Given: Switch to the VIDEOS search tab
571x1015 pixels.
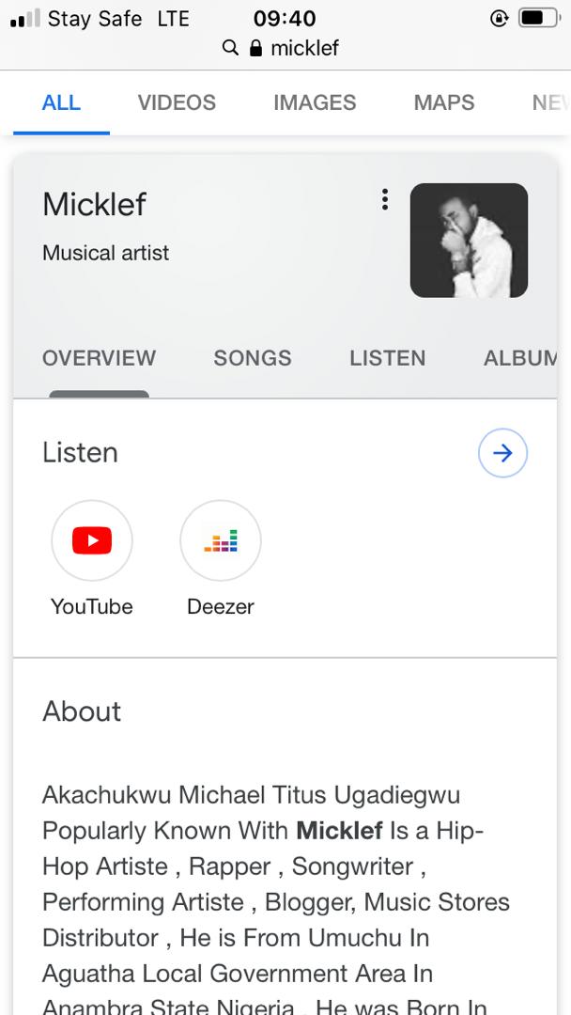Looking at the screenshot, I should pos(177,102).
